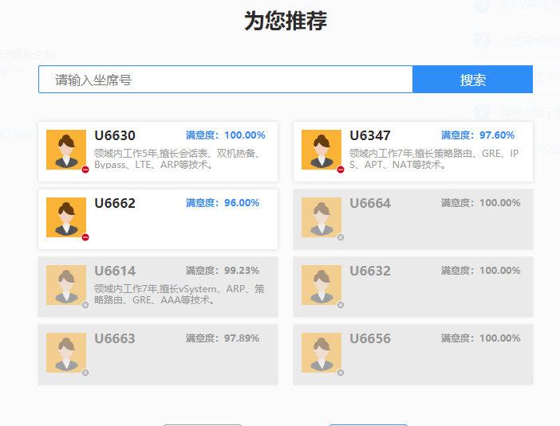The height and width of the screenshot is (426, 560).
Task: Click the avatar of agent U6662
Action: (66, 217)
